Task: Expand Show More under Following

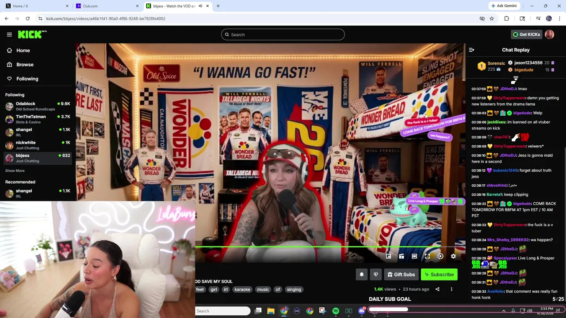Action: 15,170
